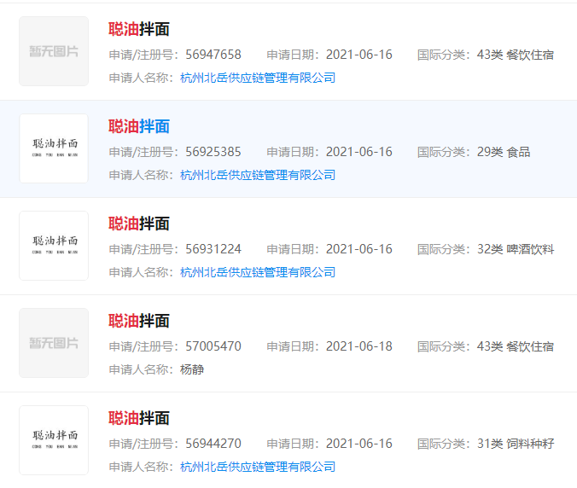Viewport: 577px width, 488px height.
Task: Select registration number 56925385
Action: 213,152
